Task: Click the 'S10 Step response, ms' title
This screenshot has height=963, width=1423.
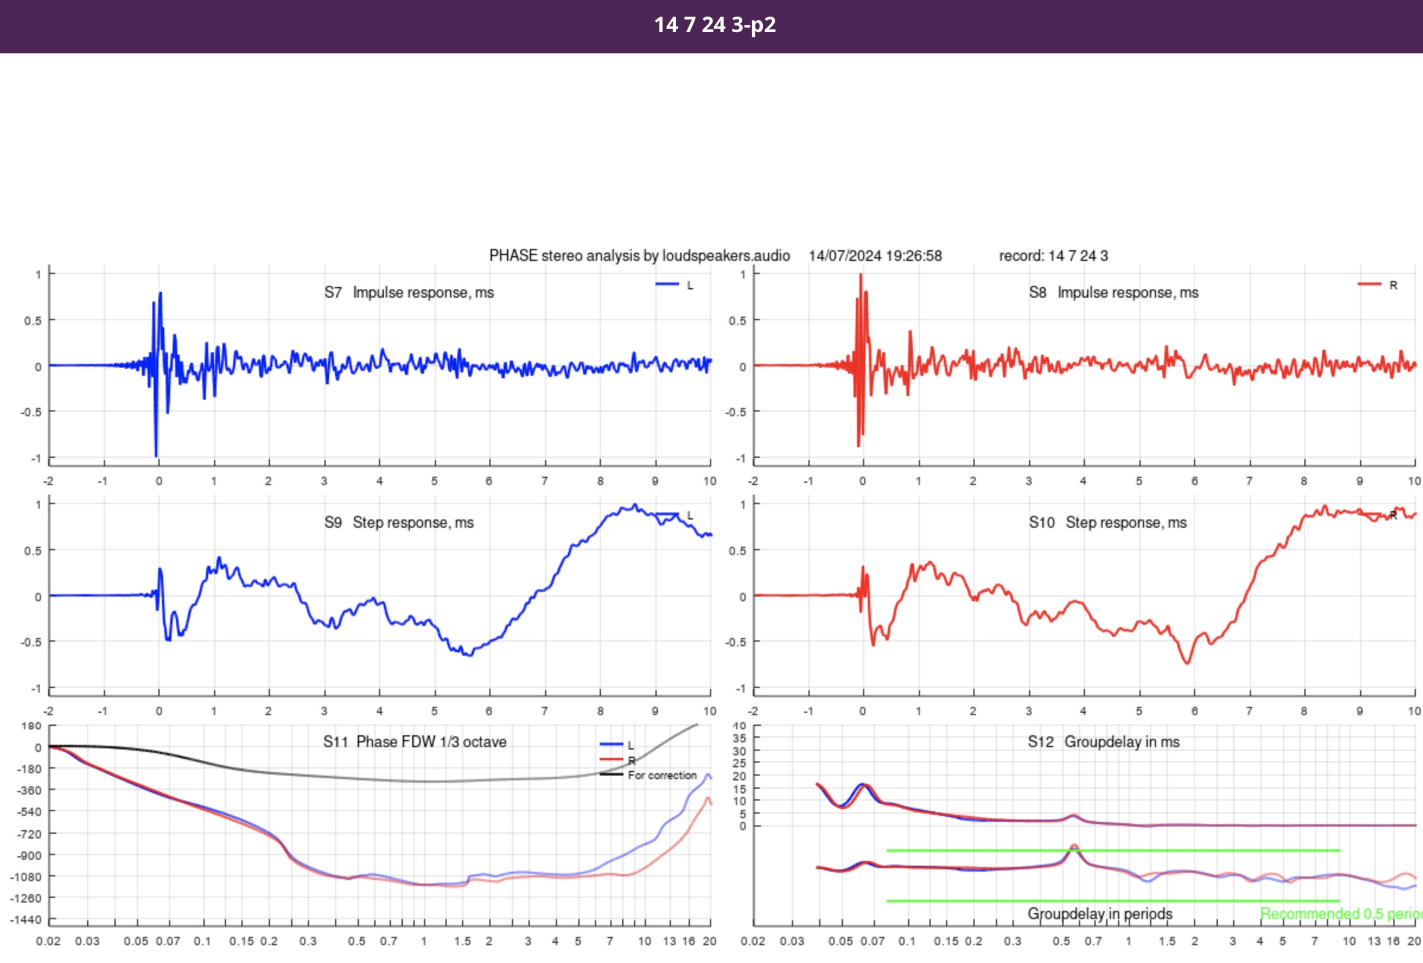Action: [x=1107, y=522]
